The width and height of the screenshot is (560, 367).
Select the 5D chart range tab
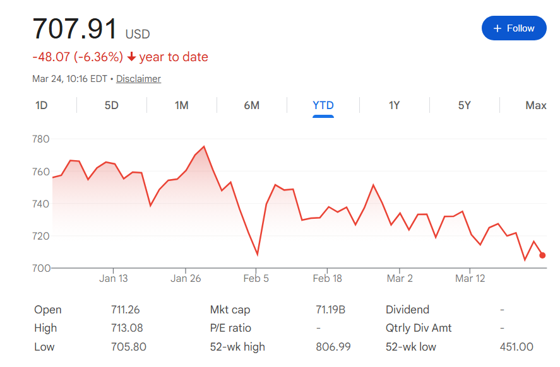click(111, 105)
